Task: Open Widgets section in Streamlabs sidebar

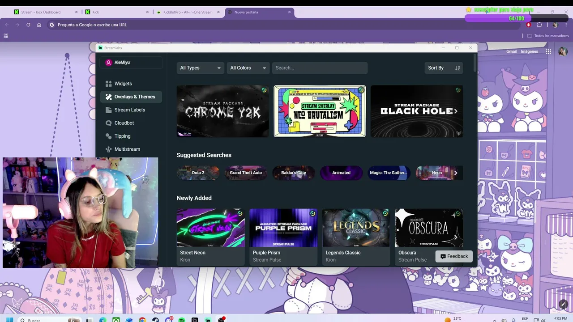Action: tap(131, 84)
